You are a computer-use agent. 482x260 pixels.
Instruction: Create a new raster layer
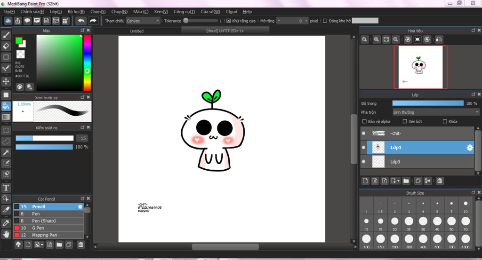click(x=365, y=181)
